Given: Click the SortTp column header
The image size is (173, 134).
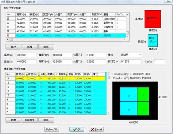Looking at the screenshot, I should click(121, 15).
